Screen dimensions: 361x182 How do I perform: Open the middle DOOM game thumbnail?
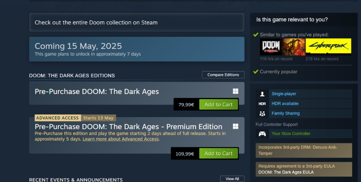pyautogui.click(x=293, y=47)
